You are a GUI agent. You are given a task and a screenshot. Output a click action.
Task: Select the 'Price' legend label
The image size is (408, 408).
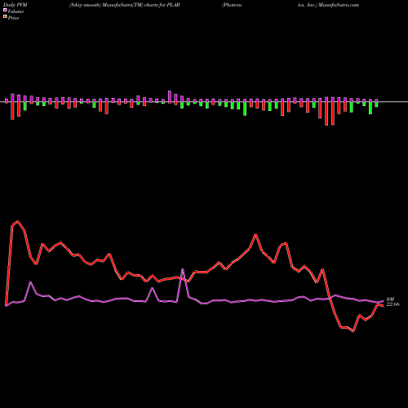point(13,18)
